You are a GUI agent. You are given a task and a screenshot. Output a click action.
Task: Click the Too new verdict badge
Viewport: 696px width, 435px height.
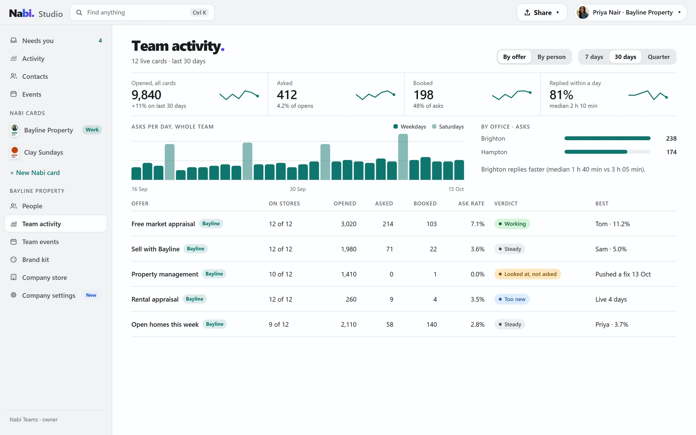[x=512, y=299]
